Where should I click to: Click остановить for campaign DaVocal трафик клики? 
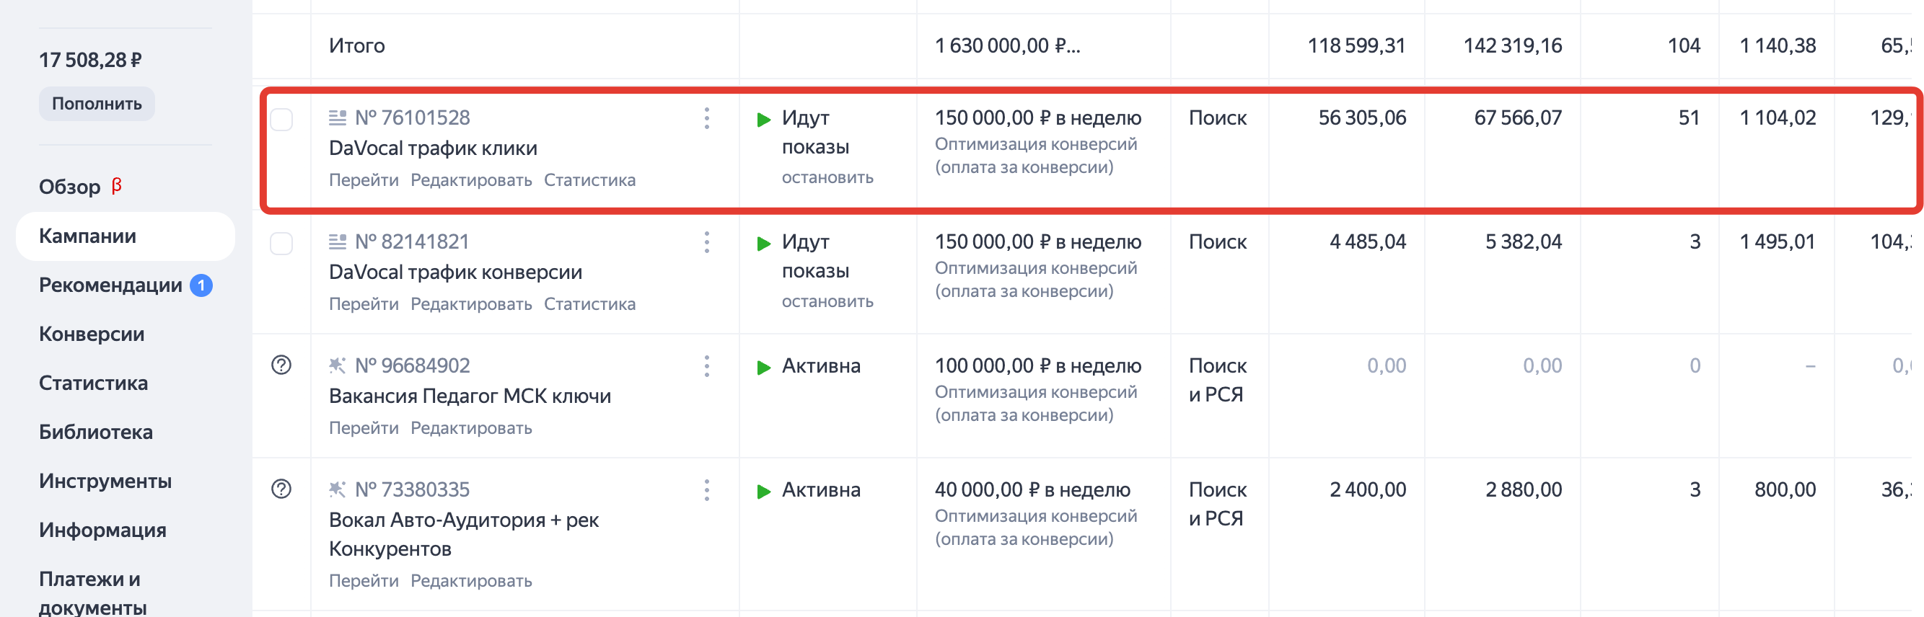click(x=827, y=178)
